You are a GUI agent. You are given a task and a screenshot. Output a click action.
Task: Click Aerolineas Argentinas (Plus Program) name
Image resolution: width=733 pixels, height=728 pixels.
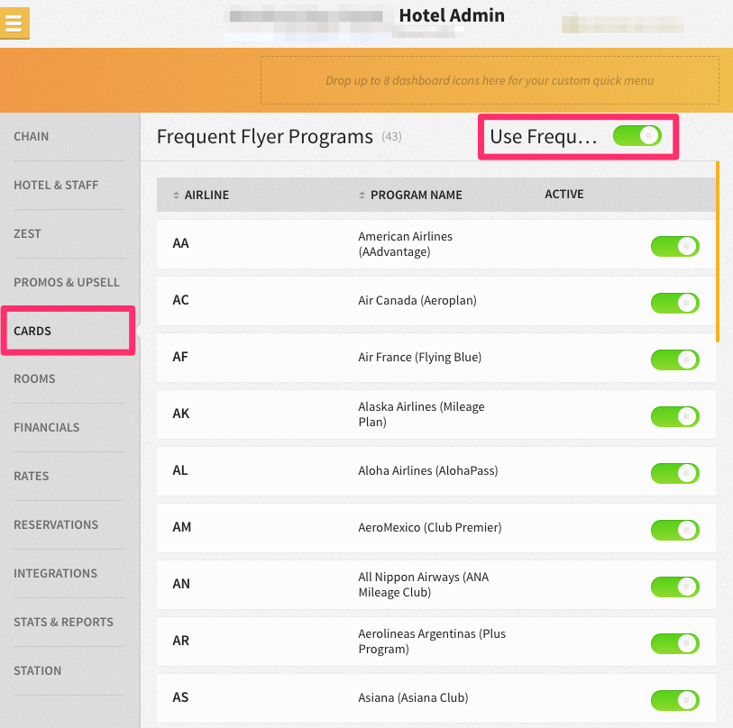pos(432,642)
